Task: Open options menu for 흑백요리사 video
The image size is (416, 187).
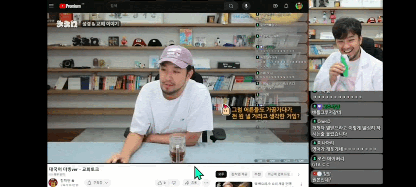Action: pyautogui.click(x=301, y=184)
